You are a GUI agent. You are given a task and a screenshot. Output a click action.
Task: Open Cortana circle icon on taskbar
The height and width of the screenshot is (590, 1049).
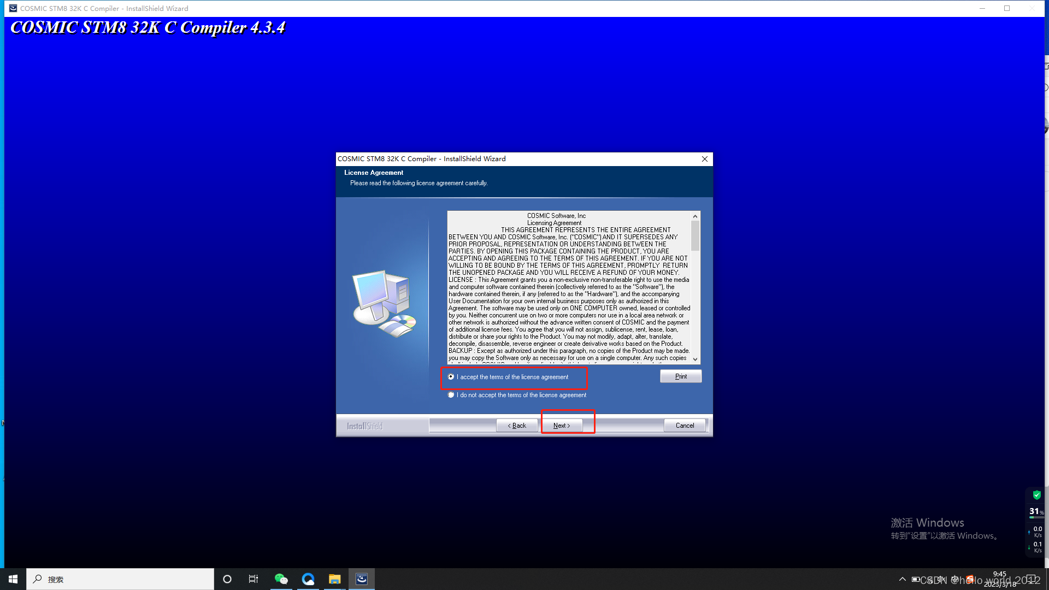point(227,579)
